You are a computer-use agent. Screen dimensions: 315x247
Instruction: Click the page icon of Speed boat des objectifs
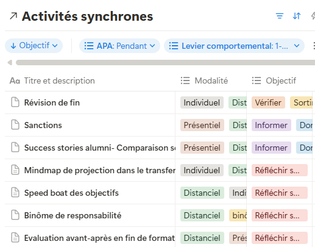pos(15,193)
